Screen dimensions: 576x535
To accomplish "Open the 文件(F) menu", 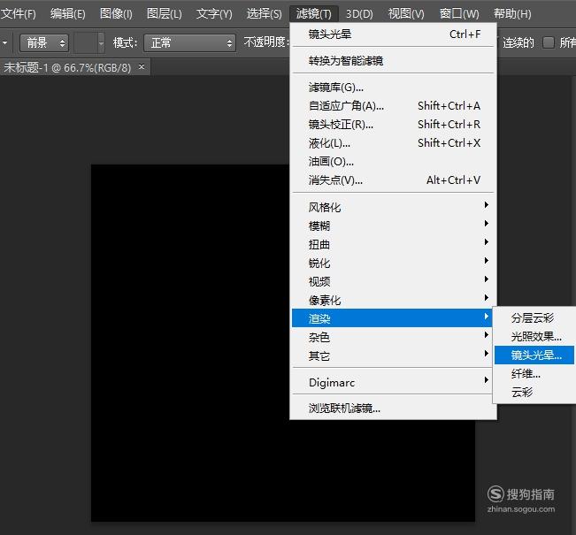I will [x=19, y=14].
